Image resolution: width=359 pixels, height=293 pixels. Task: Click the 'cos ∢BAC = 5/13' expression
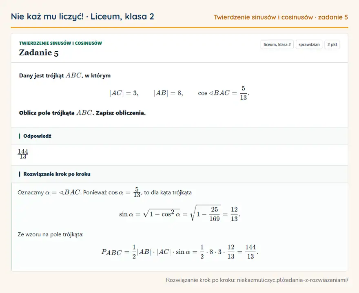tap(224, 93)
